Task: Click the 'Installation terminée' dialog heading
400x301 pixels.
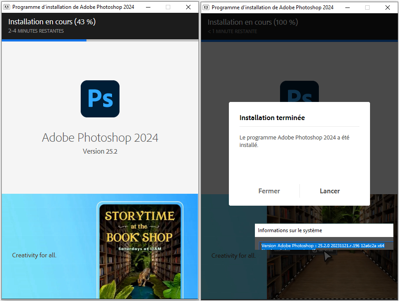Action: (272, 118)
